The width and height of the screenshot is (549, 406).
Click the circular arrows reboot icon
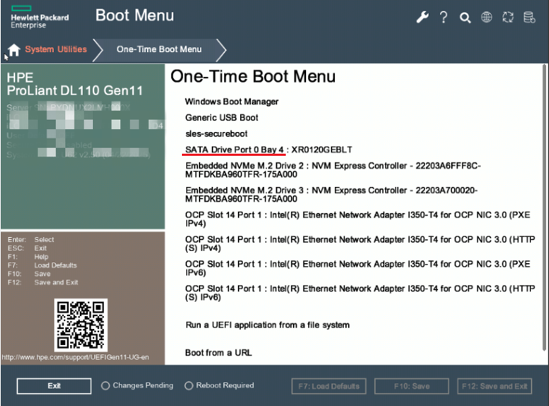[x=508, y=16]
